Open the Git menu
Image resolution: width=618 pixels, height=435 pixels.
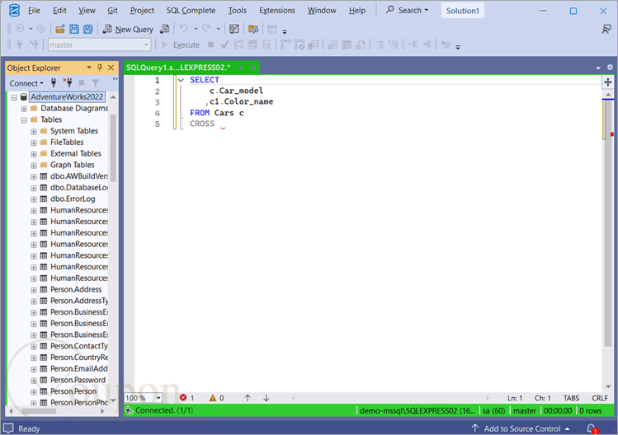point(112,11)
